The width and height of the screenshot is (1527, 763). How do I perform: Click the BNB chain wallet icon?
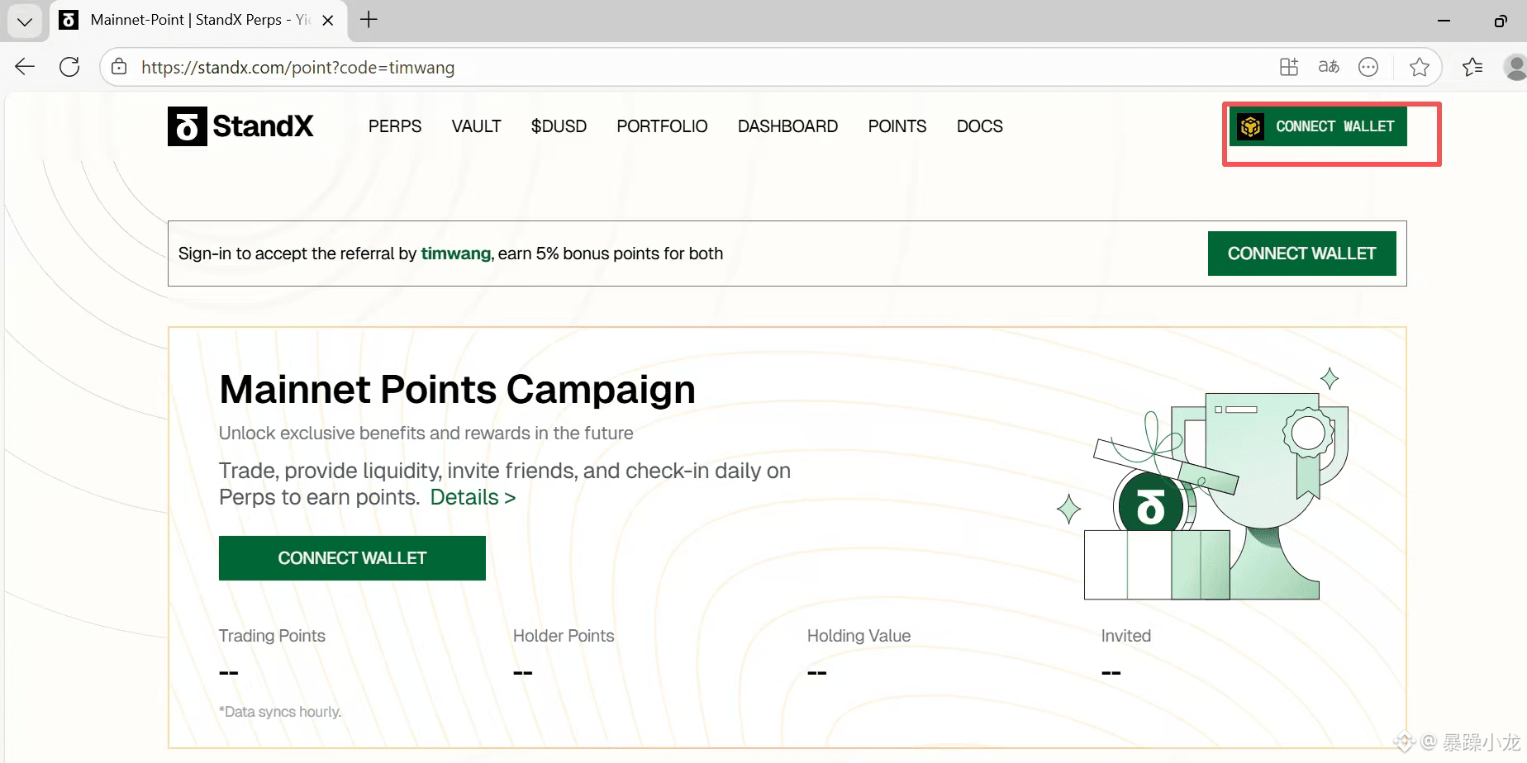coord(1250,126)
